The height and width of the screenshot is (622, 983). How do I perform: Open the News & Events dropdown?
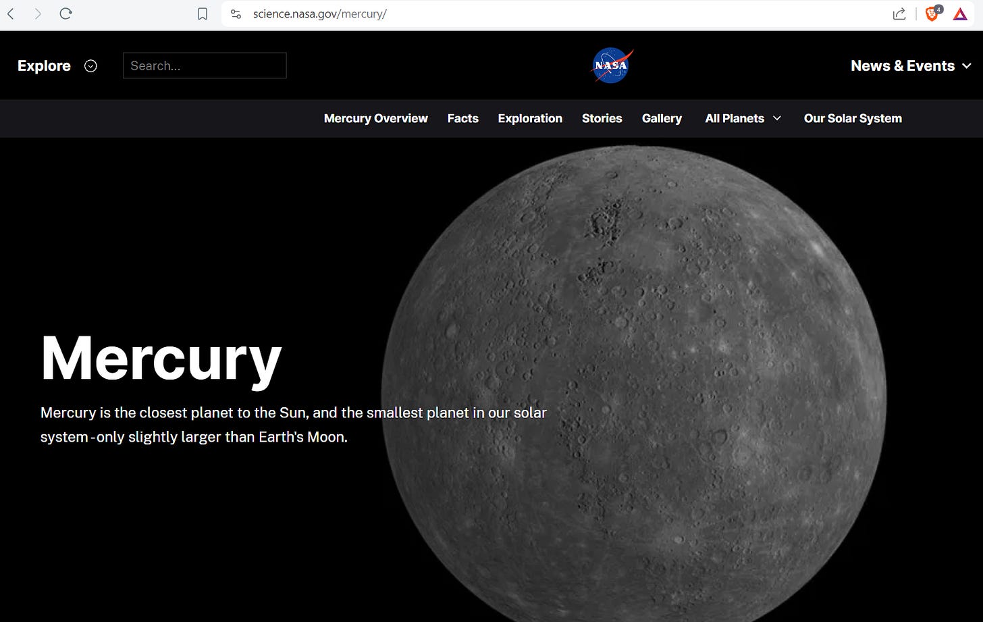911,66
